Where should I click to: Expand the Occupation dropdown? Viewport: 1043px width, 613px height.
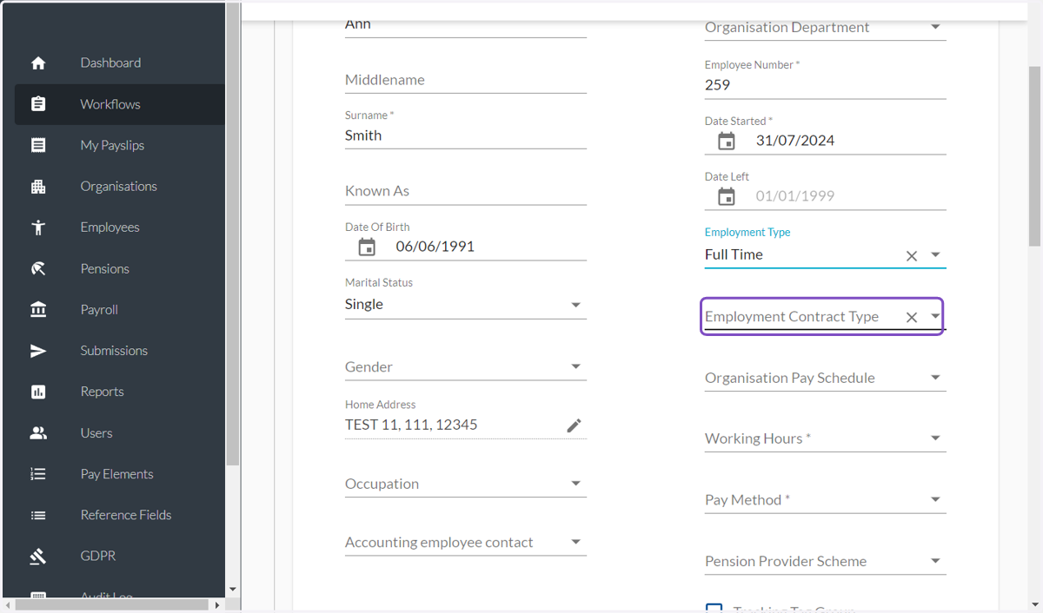[x=575, y=484]
